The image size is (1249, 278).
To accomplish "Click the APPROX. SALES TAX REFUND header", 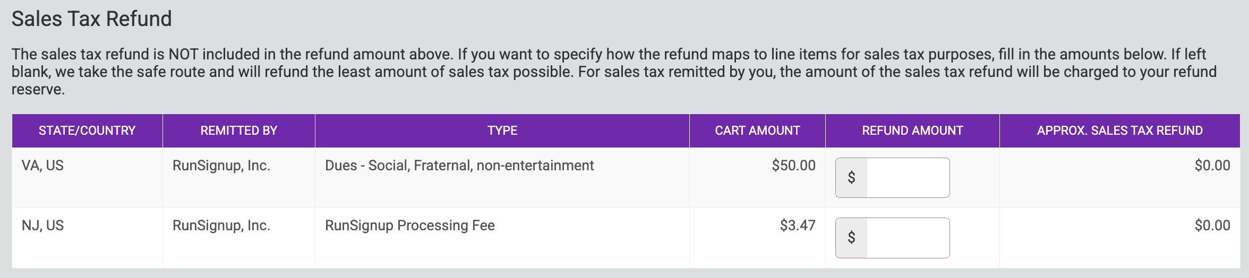I will pos(1119,131).
